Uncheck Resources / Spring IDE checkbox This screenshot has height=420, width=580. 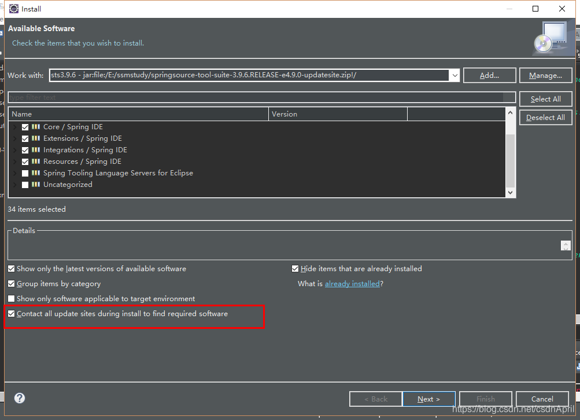pos(25,162)
